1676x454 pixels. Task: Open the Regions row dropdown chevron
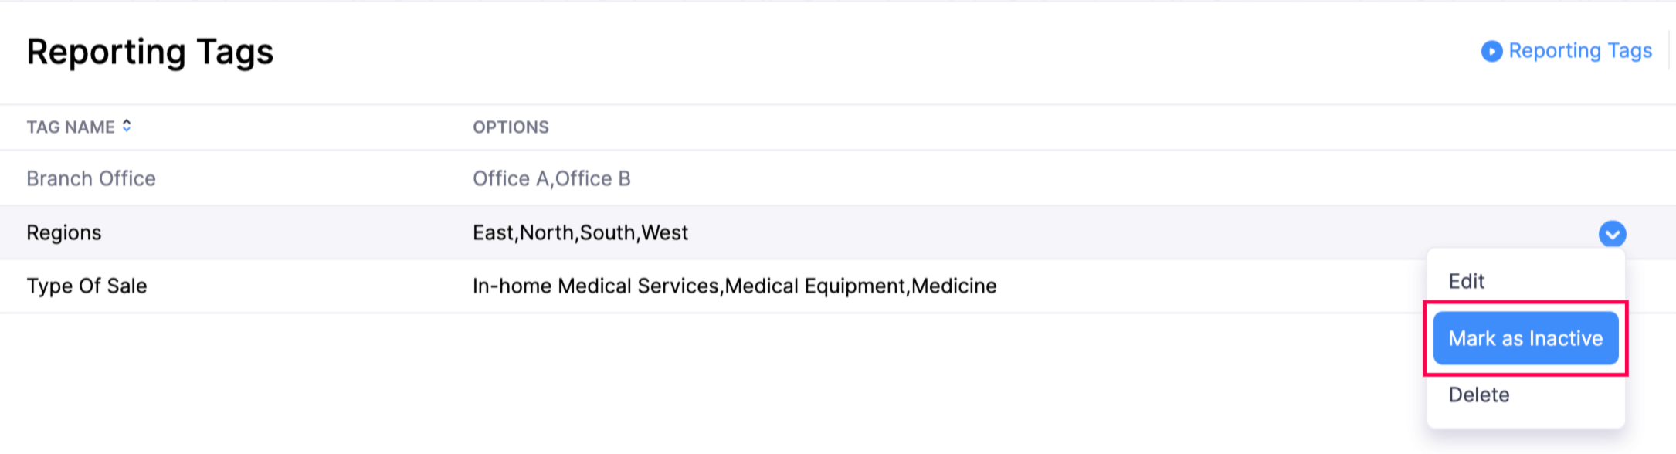[x=1612, y=233]
